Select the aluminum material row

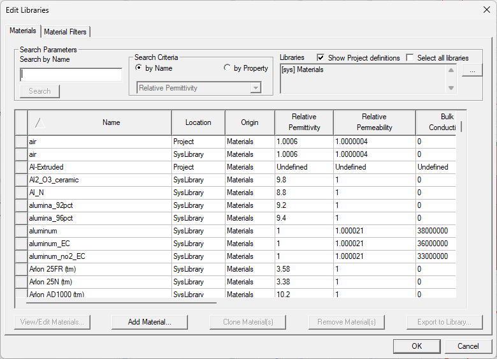(235, 231)
